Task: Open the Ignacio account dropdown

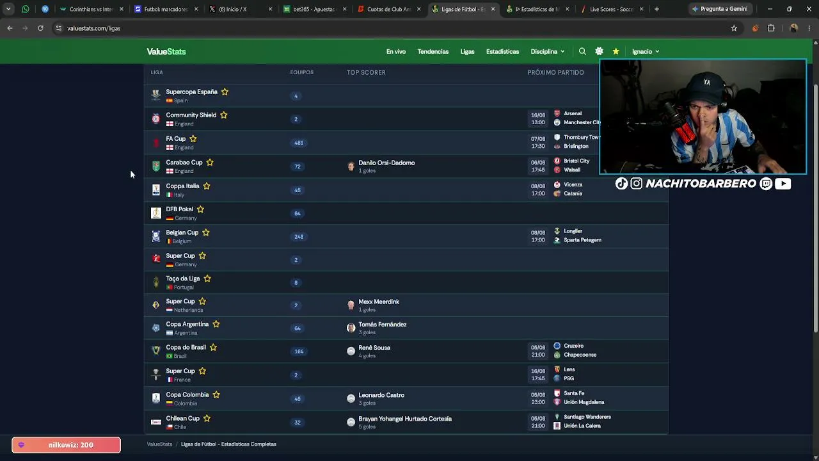Action: click(646, 51)
